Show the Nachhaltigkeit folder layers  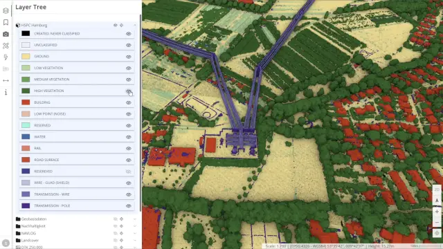[x=116, y=226]
